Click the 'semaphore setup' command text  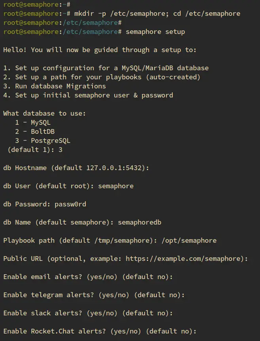tap(155, 32)
